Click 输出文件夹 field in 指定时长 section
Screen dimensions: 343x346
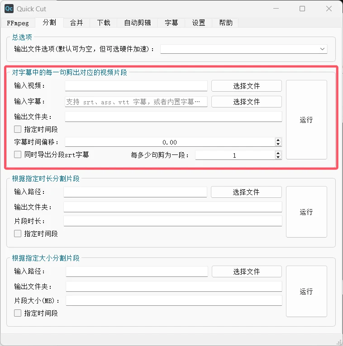(x=173, y=207)
